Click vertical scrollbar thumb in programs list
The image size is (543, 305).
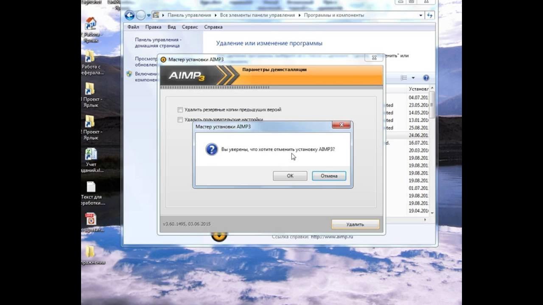pos(432,105)
